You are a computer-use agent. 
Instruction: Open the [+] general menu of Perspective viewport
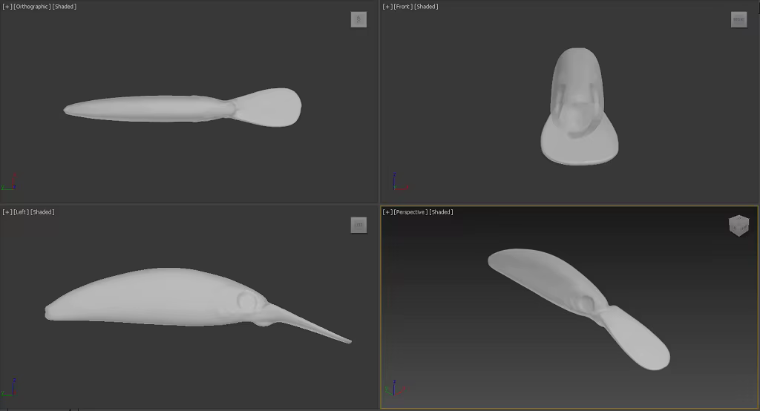(387, 212)
